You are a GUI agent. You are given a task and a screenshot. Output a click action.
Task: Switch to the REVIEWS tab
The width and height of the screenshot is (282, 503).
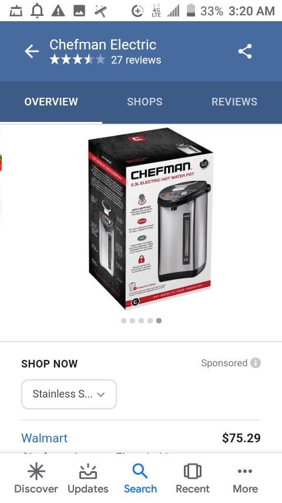(x=234, y=102)
